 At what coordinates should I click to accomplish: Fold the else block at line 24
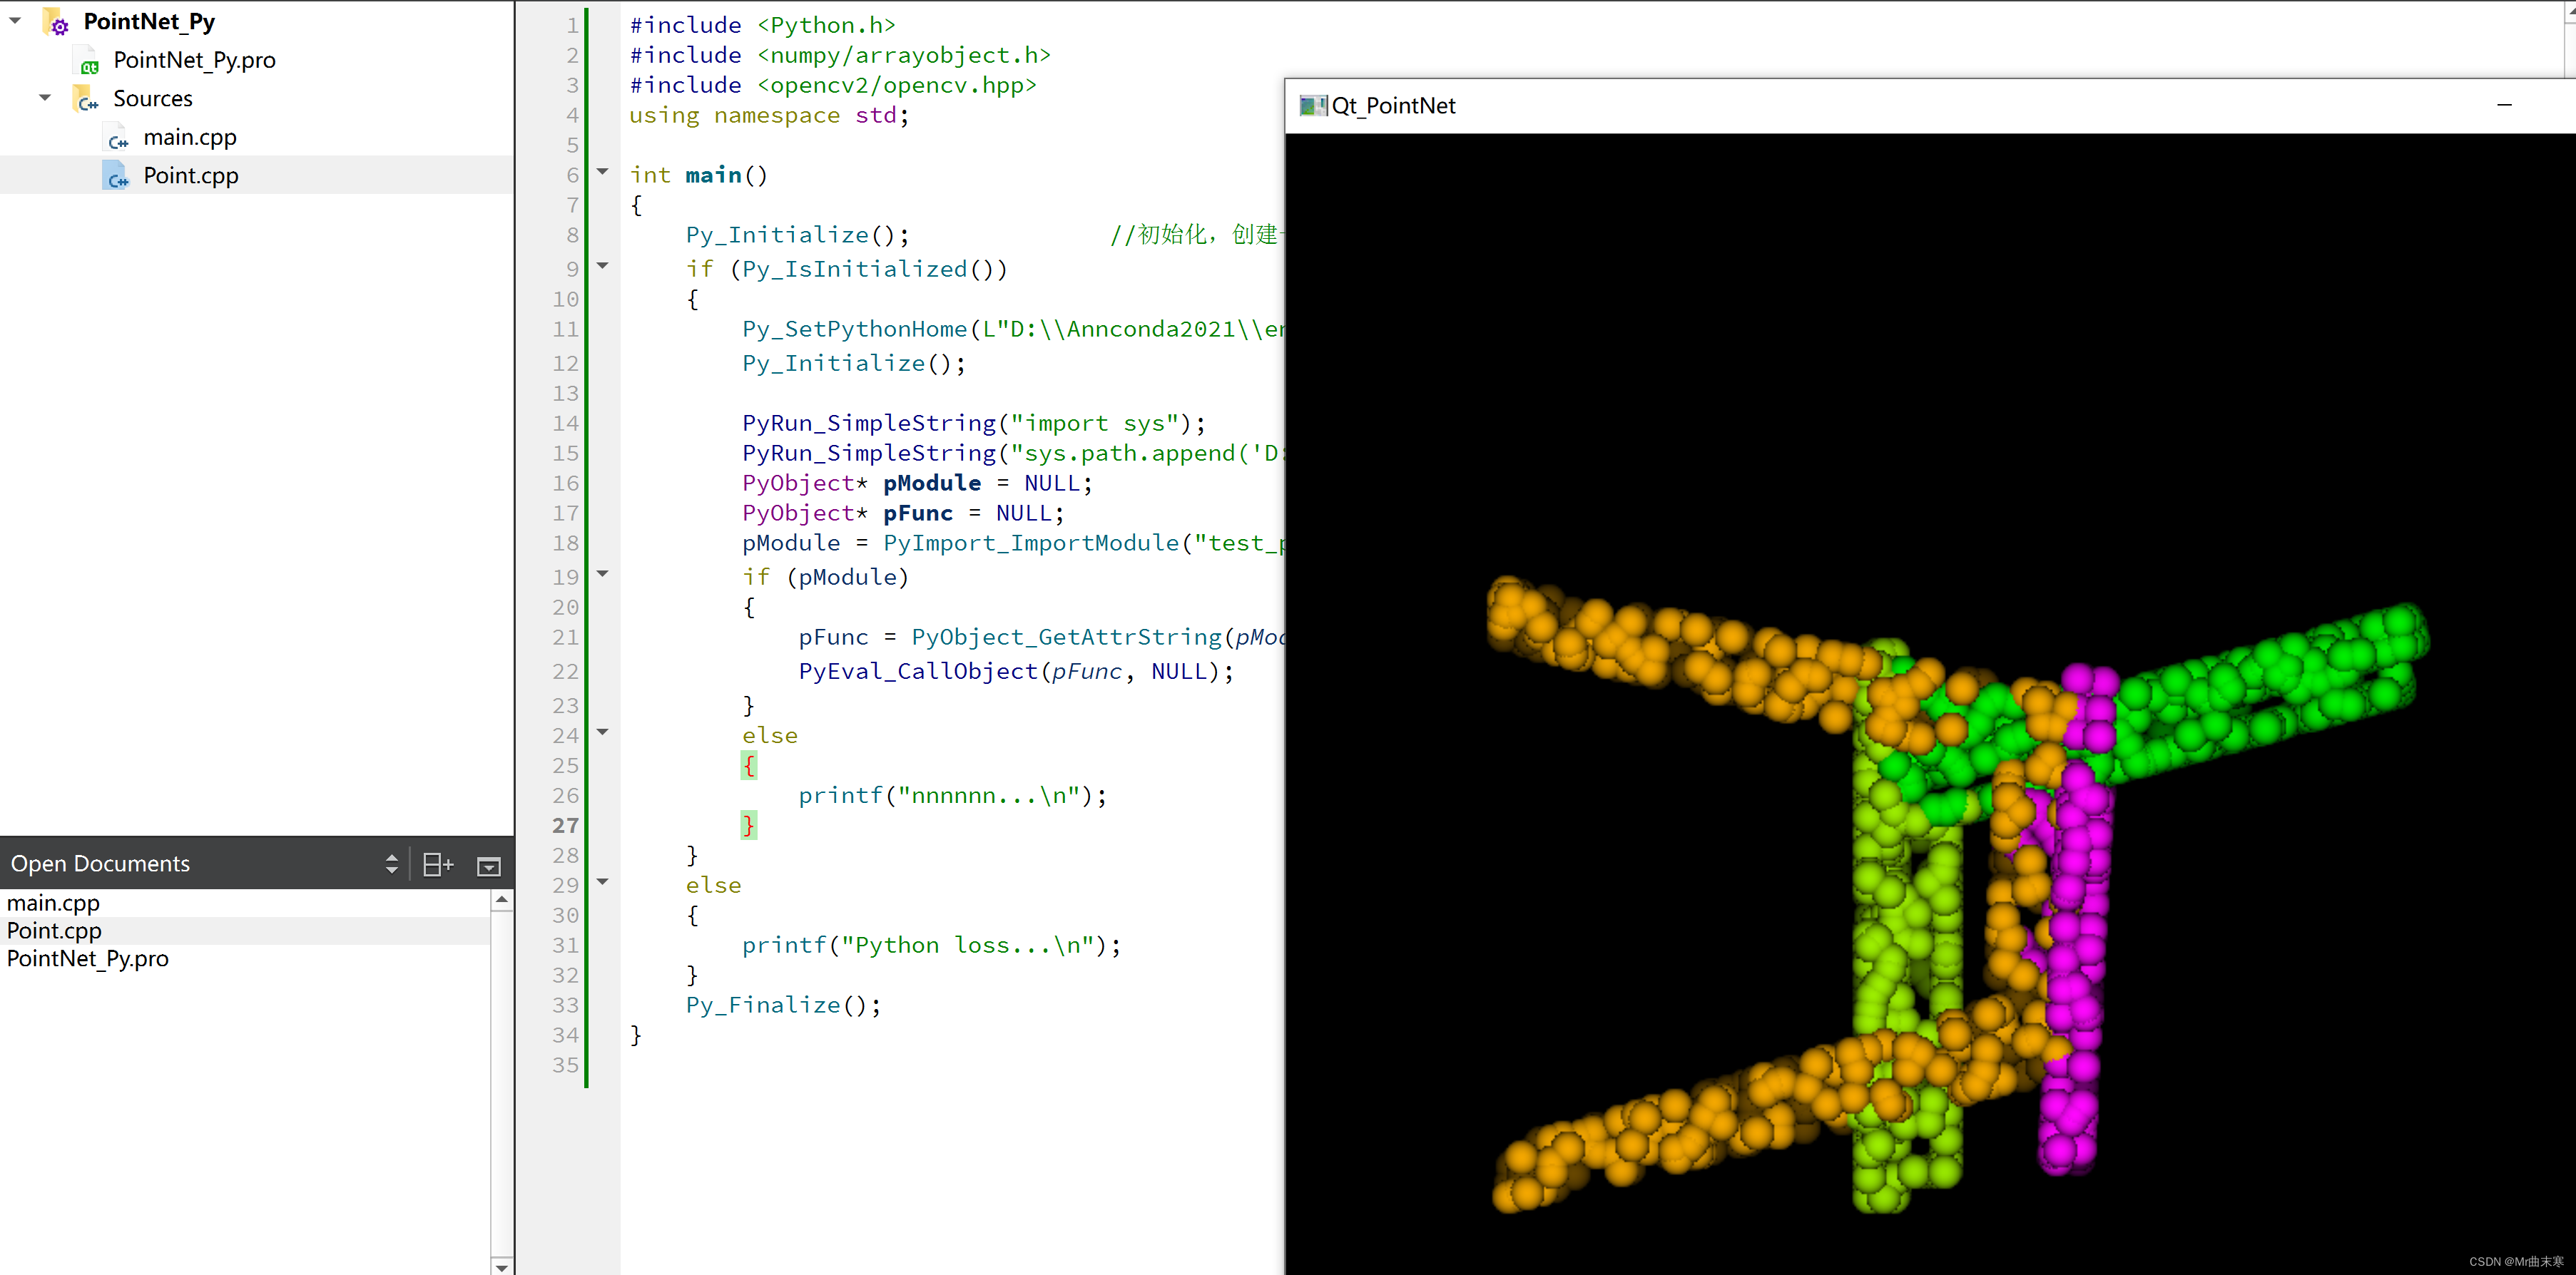[x=602, y=732]
